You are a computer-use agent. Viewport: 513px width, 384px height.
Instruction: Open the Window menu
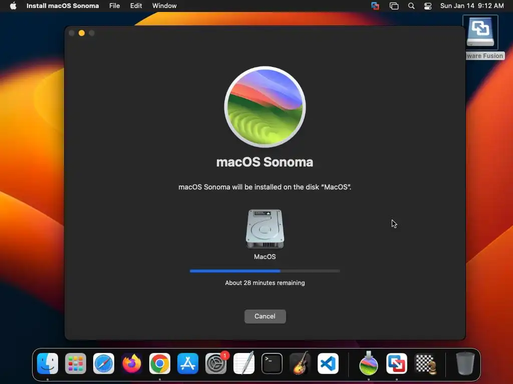coord(164,5)
